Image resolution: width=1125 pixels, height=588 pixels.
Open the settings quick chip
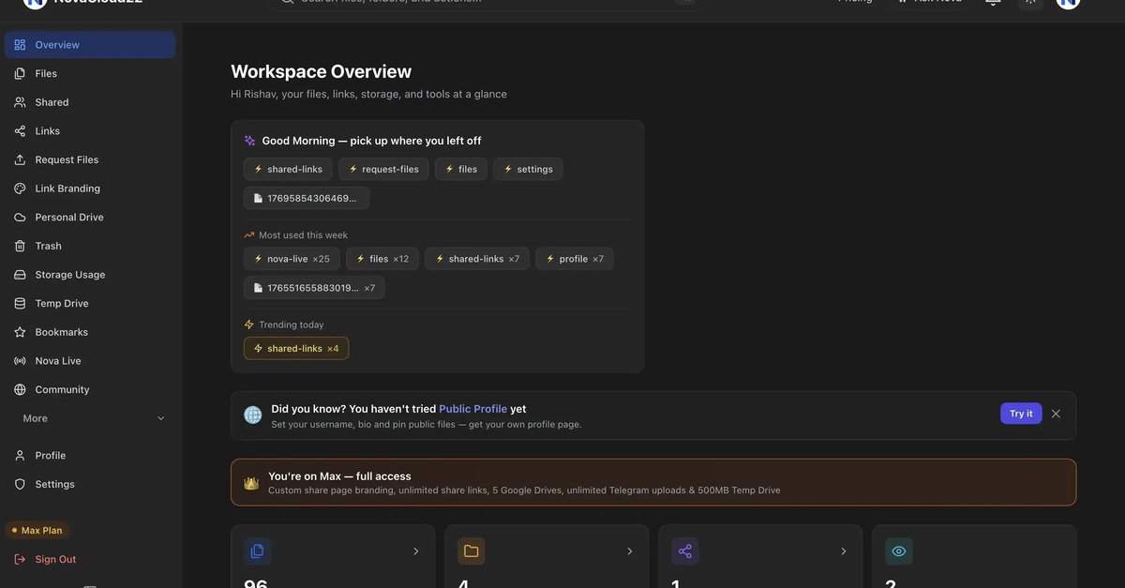(528, 170)
